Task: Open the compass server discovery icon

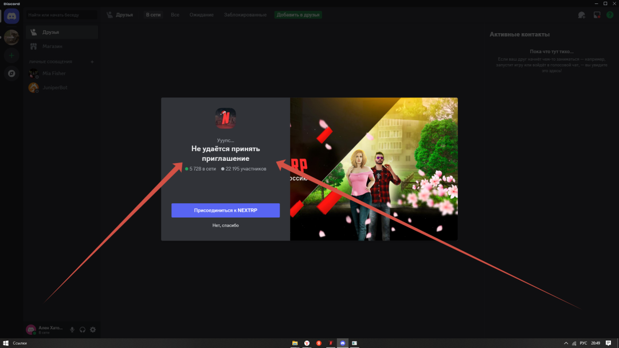Action: 11,73
